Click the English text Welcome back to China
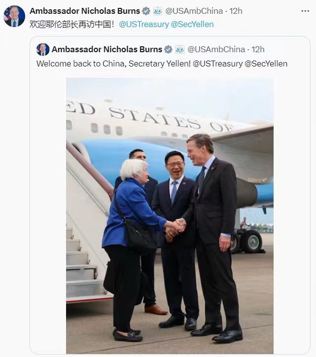This screenshot has height=357, width=316. tap(81, 64)
